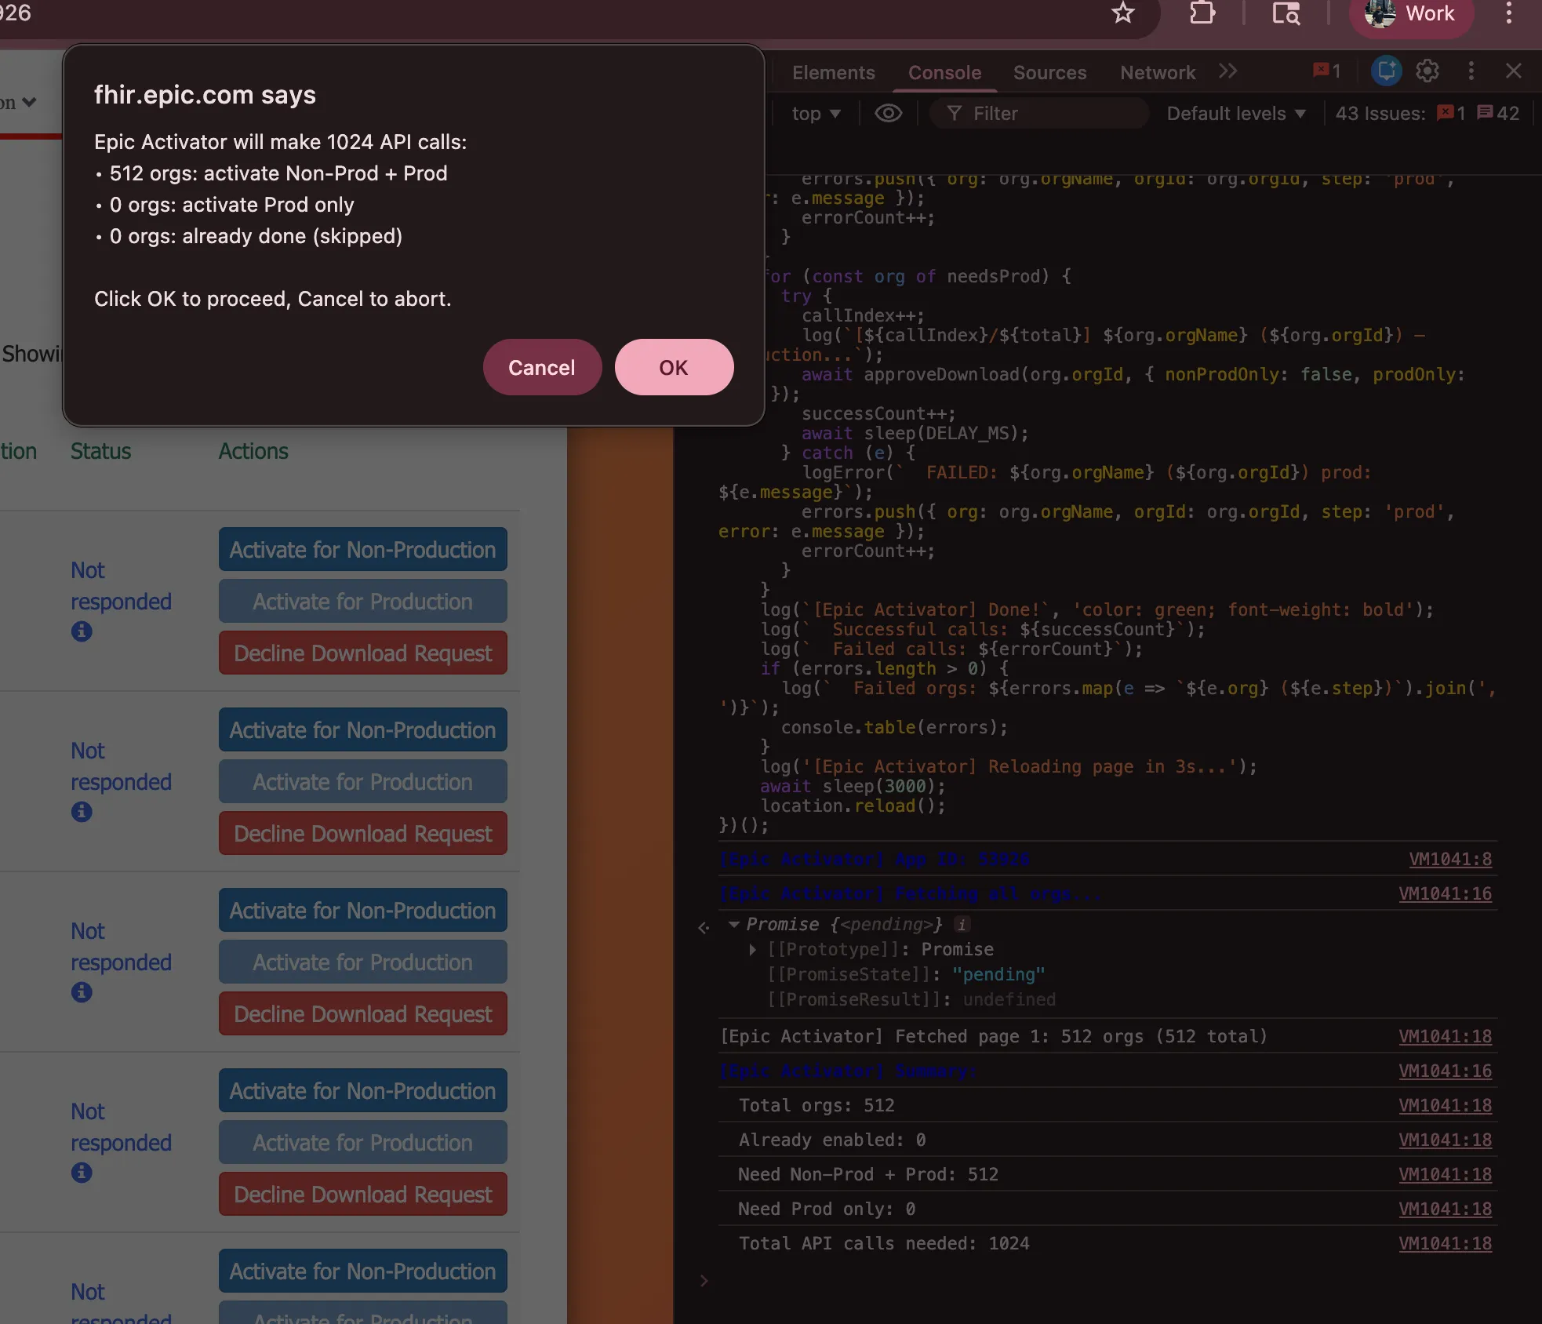Click the Status column header
The width and height of the screenshot is (1542, 1324).
[100, 451]
